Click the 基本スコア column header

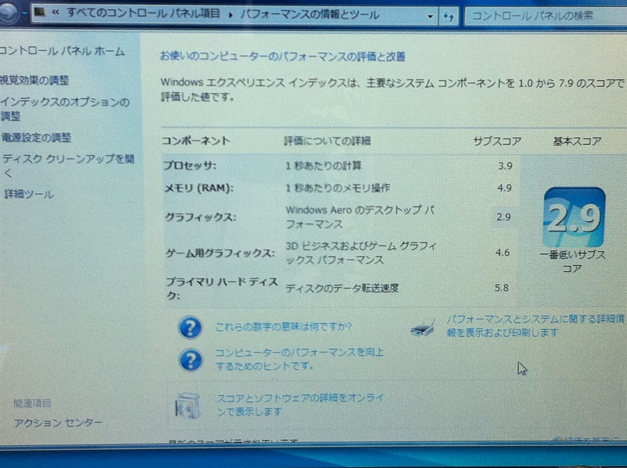click(577, 141)
